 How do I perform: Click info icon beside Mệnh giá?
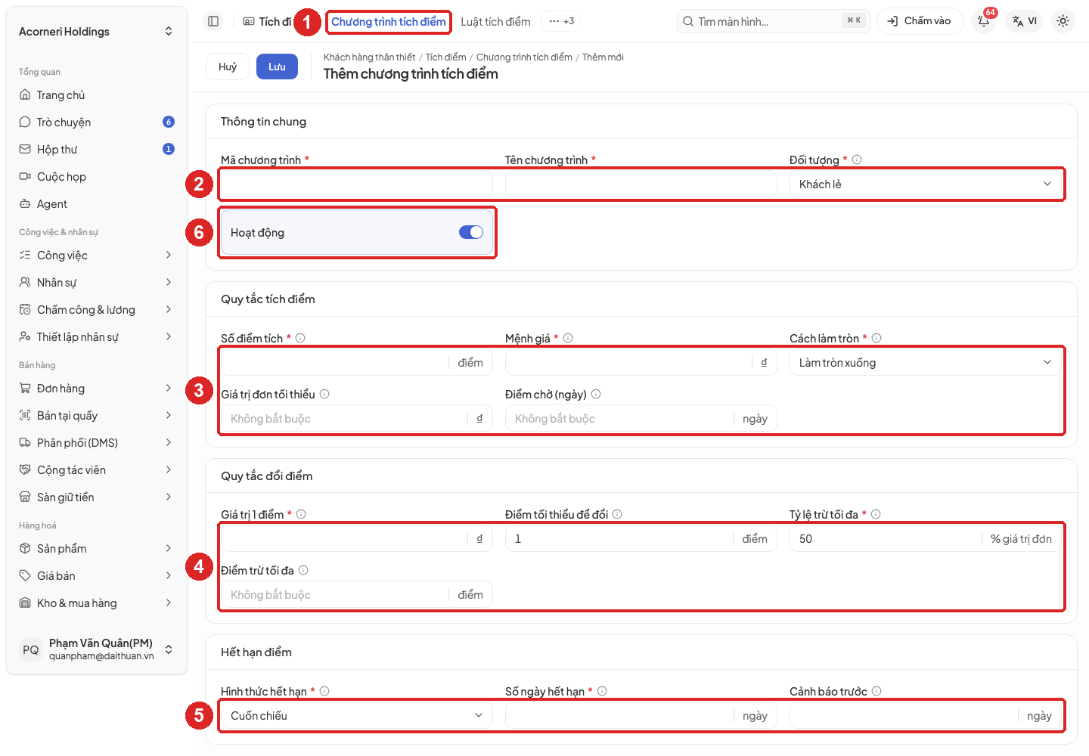(568, 338)
